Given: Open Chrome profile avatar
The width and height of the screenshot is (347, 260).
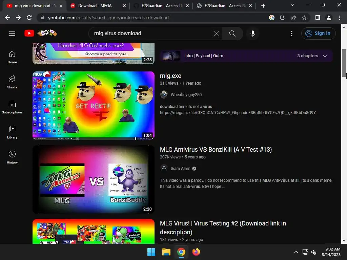Looking at the screenshot, I should click(x=329, y=18).
